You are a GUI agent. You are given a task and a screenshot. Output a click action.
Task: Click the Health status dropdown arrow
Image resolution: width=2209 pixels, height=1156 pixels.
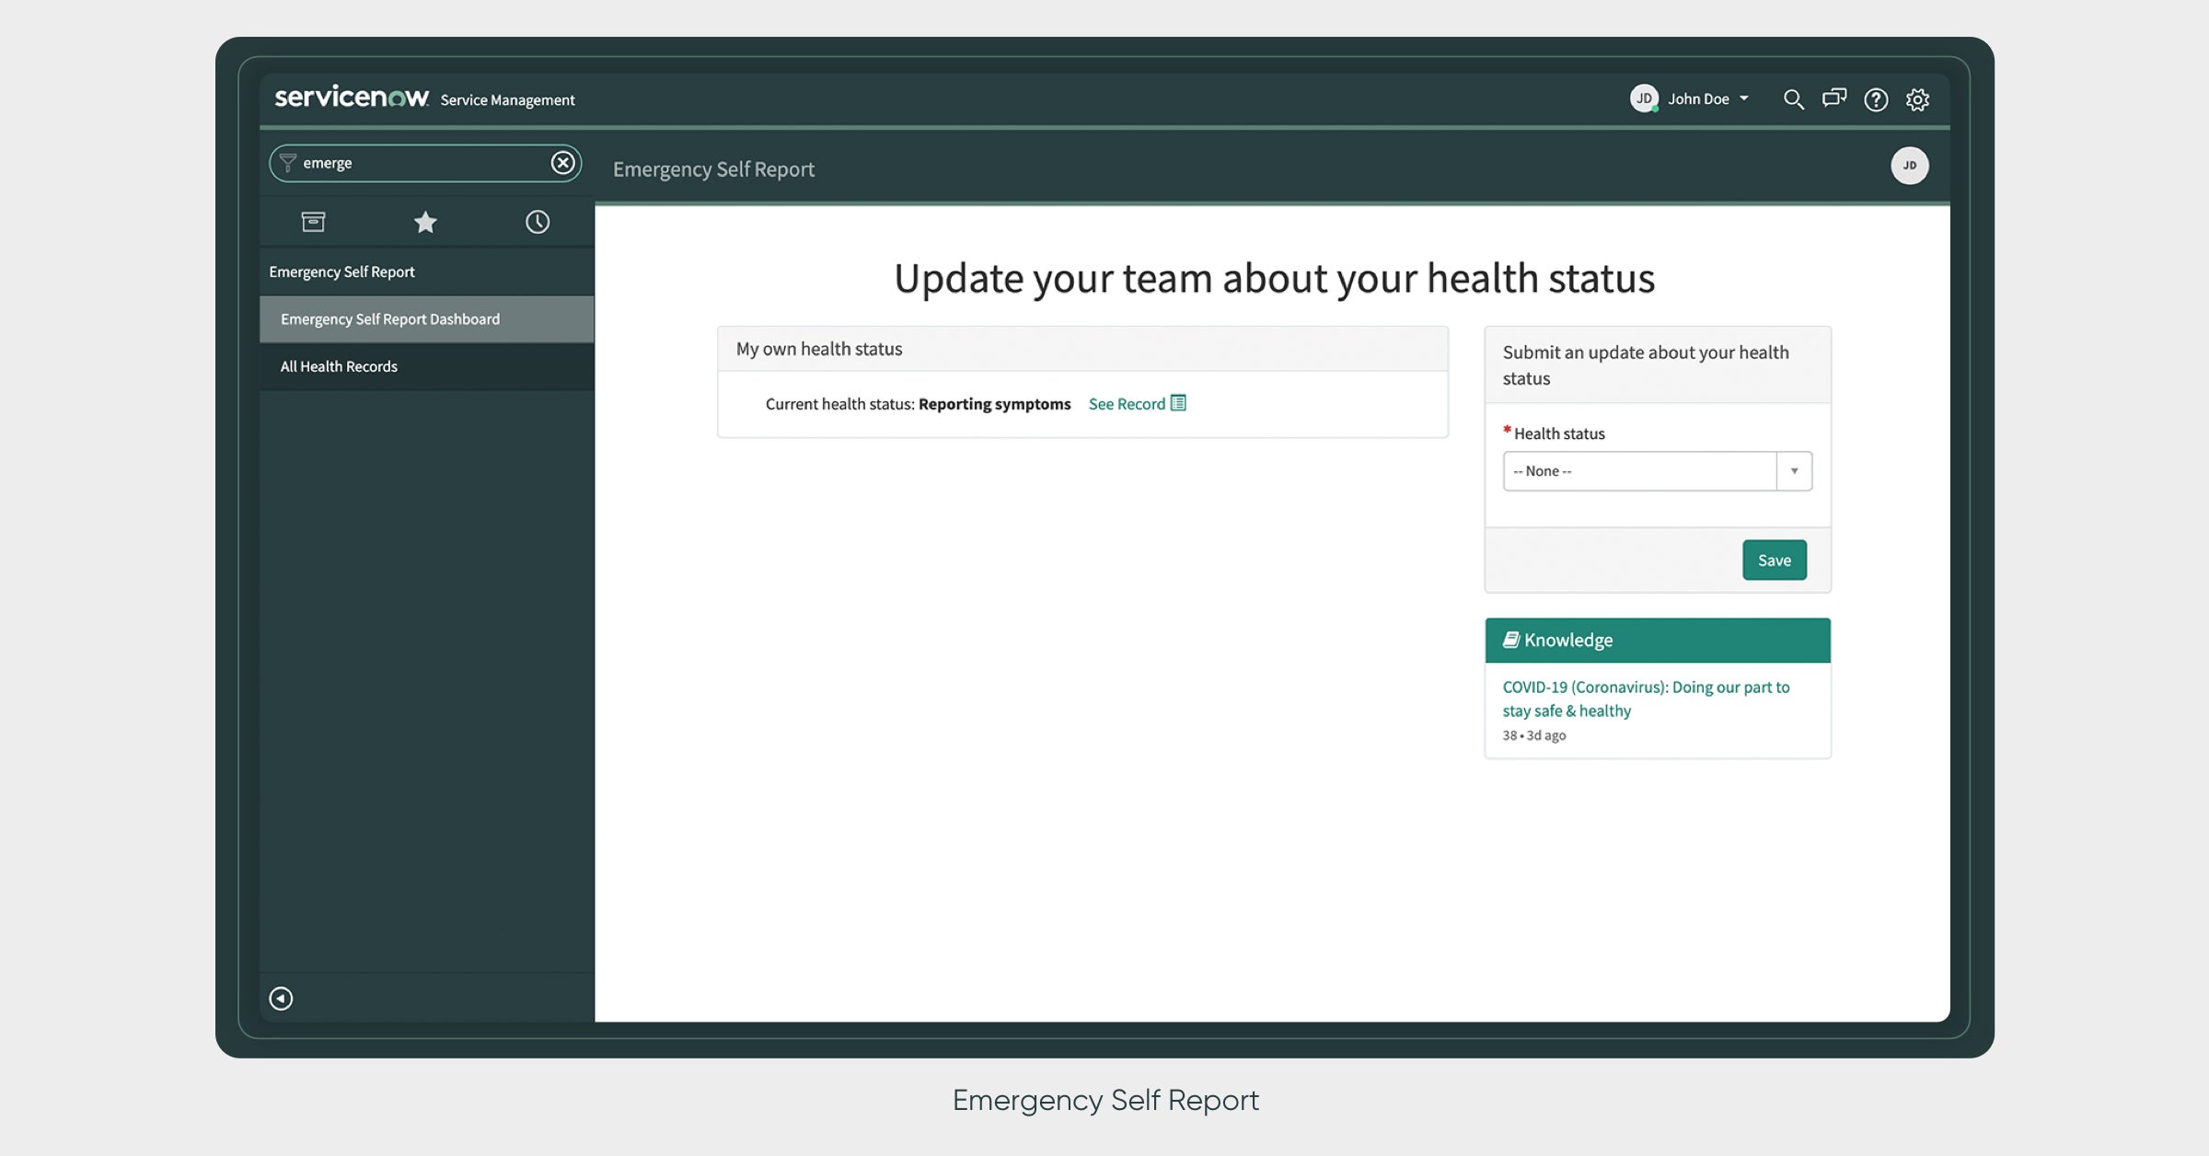(x=1794, y=471)
